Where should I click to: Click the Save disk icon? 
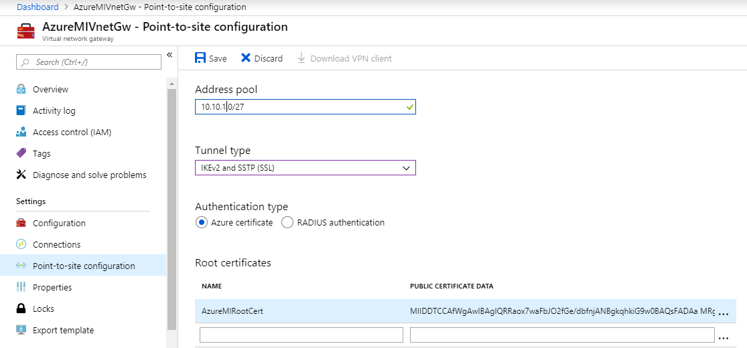tap(200, 58)
